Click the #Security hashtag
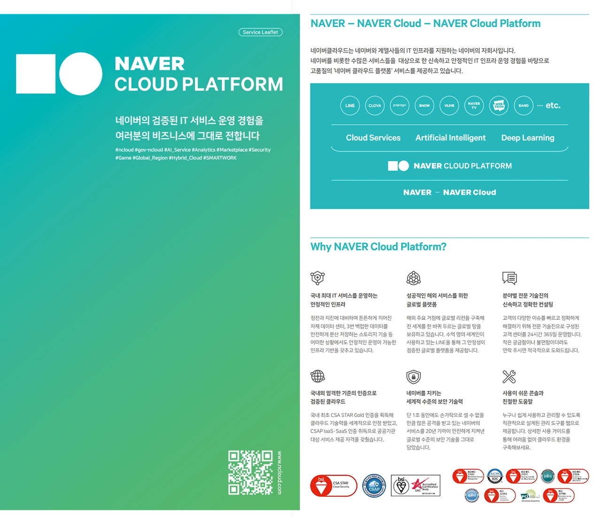 (260, 150)
